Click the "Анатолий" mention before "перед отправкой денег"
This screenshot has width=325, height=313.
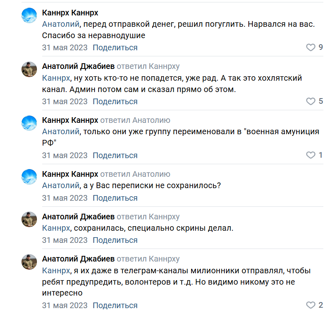click(x=60, y=24)
